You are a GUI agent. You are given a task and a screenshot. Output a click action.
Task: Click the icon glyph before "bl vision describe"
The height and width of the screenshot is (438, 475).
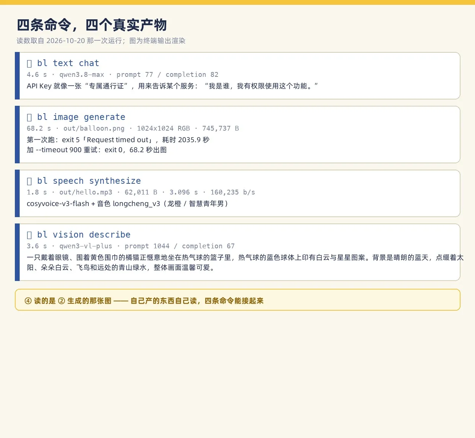[29, 235]
